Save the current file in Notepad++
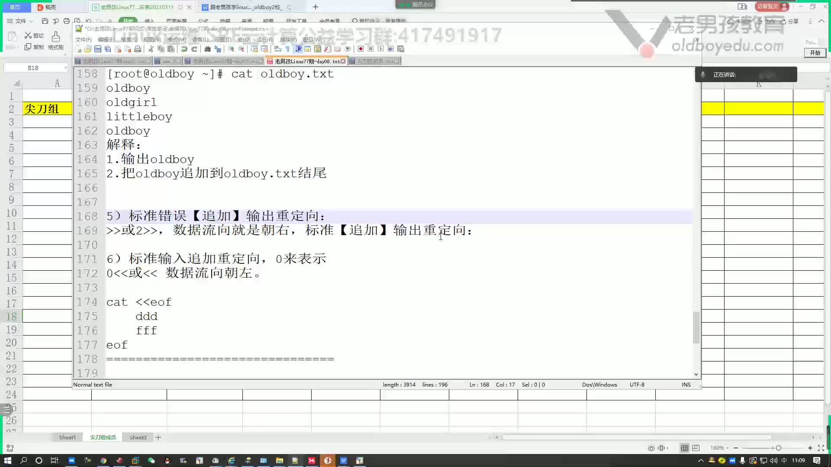 [97, 49]
